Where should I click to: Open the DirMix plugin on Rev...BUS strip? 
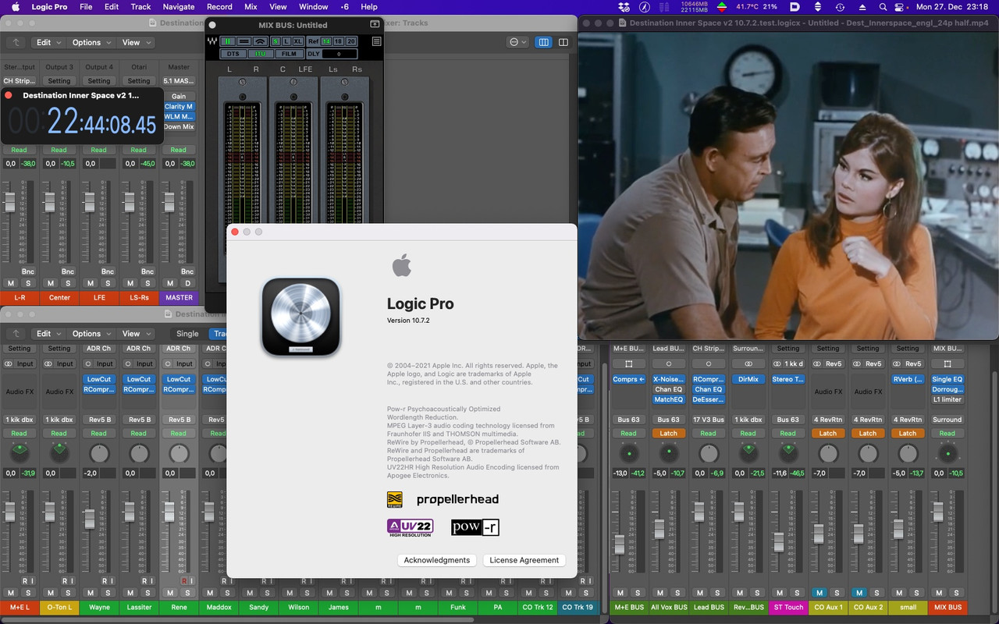[748, 379]
